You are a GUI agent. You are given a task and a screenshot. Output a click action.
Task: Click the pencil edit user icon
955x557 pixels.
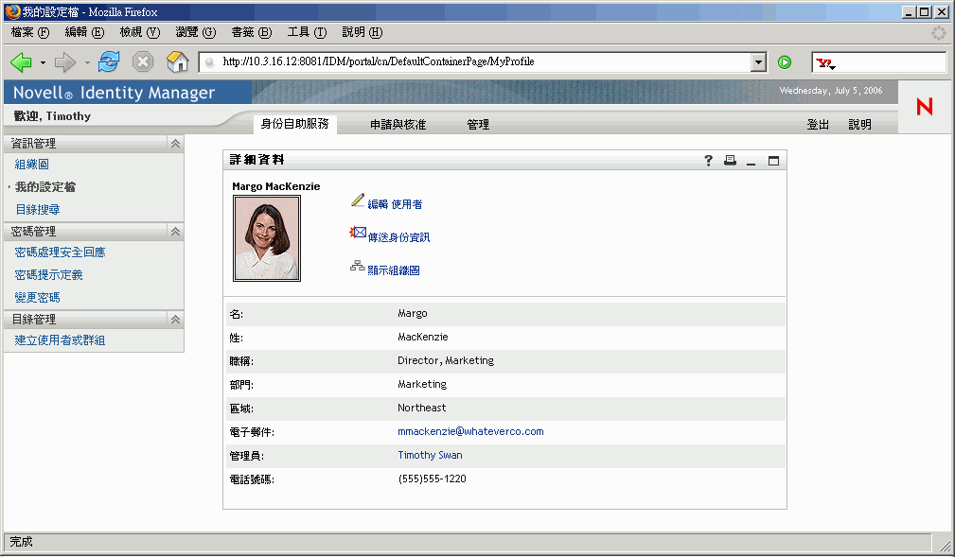(x=358, y=200)
